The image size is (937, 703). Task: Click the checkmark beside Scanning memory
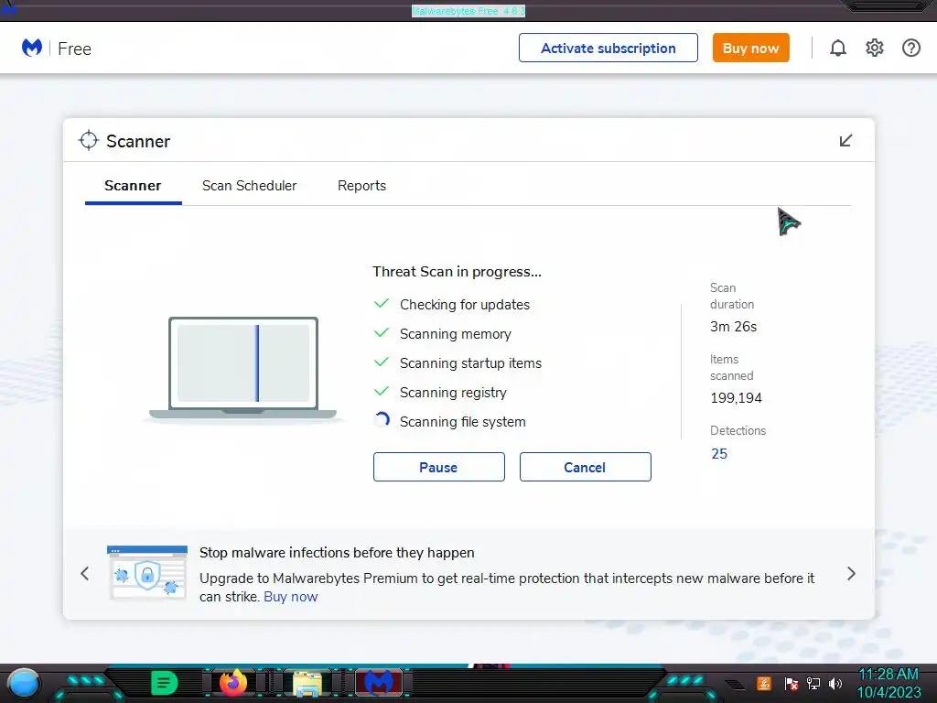(x=382, y=332)
